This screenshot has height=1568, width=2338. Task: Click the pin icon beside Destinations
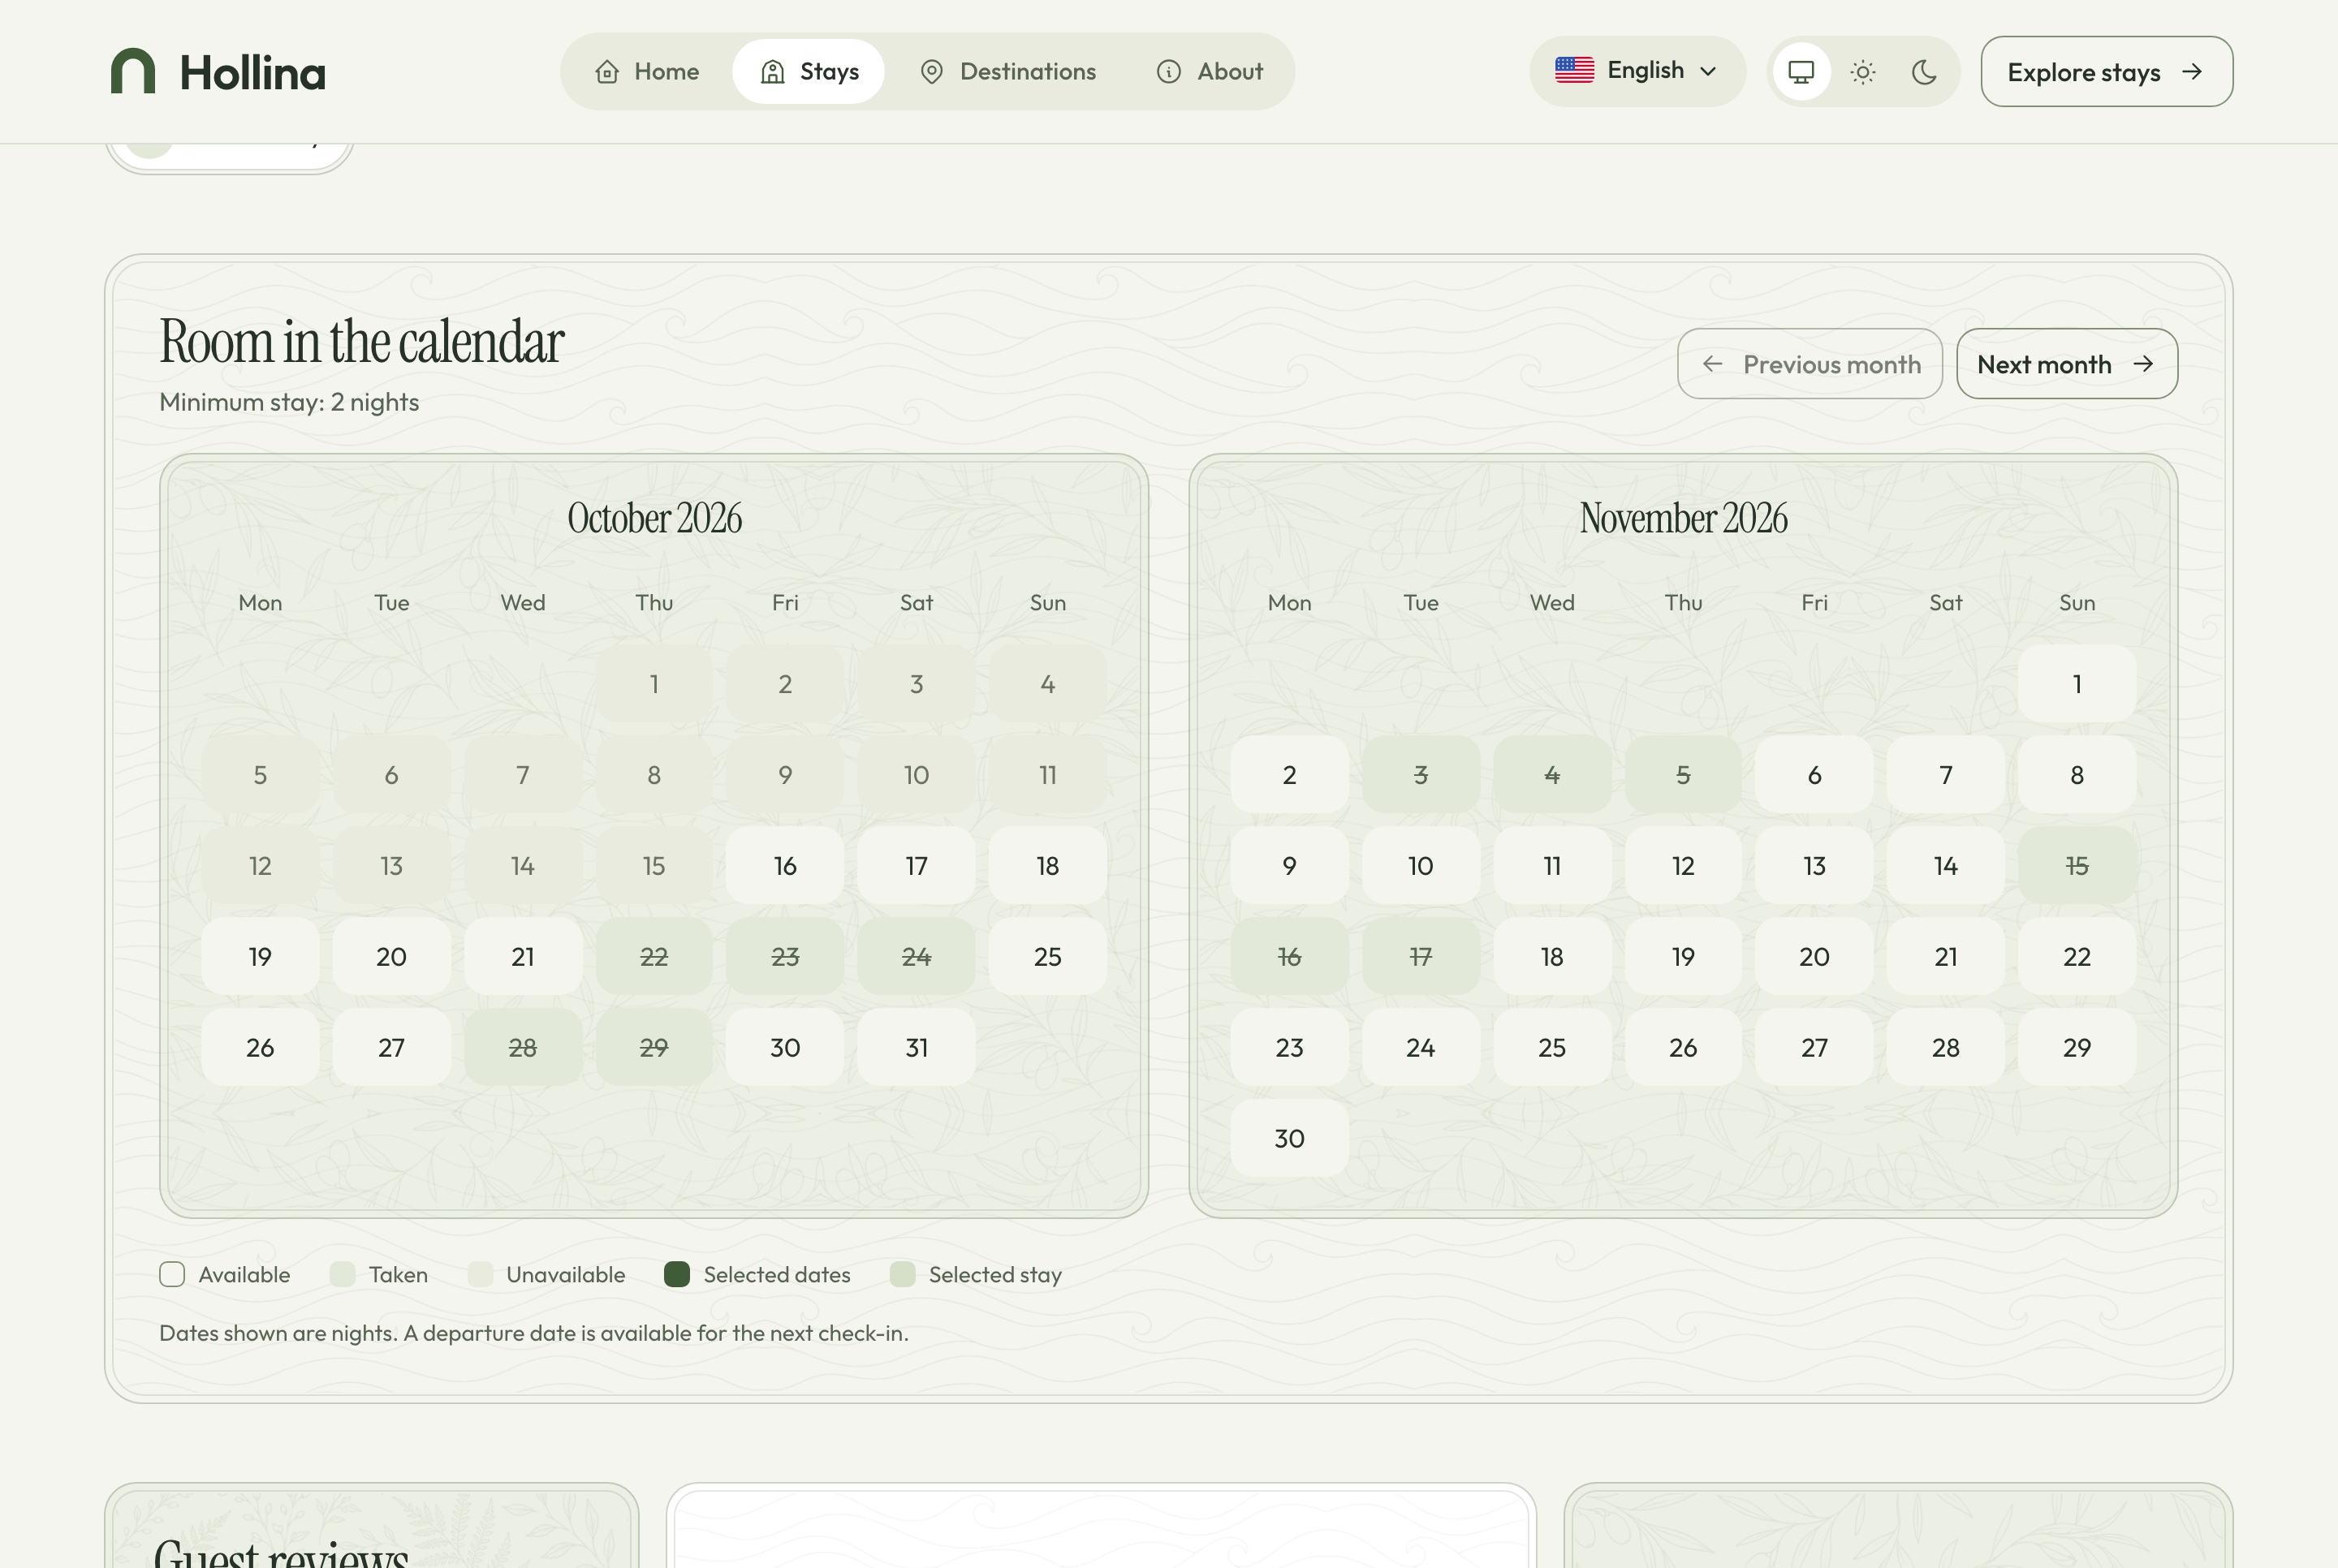pyautogui.click(x=932, y=72)
